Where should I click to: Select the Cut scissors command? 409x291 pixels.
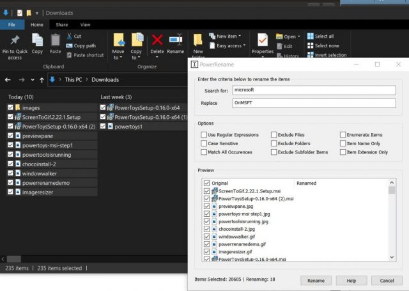coord(74,36)
